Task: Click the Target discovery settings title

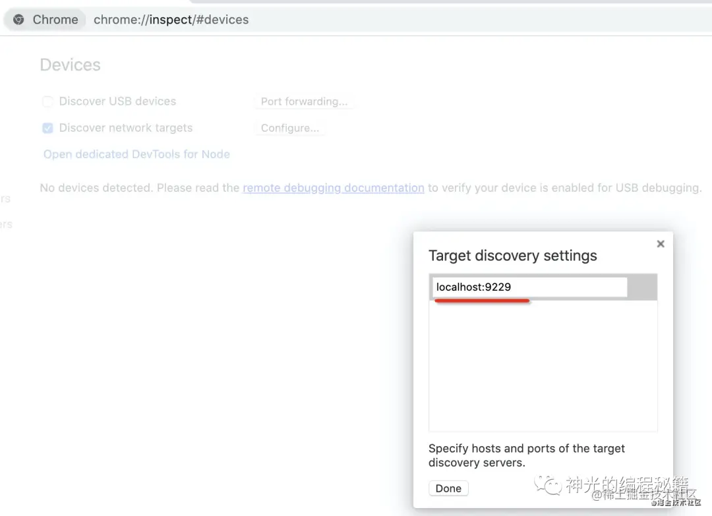Action: pos(513,256)
